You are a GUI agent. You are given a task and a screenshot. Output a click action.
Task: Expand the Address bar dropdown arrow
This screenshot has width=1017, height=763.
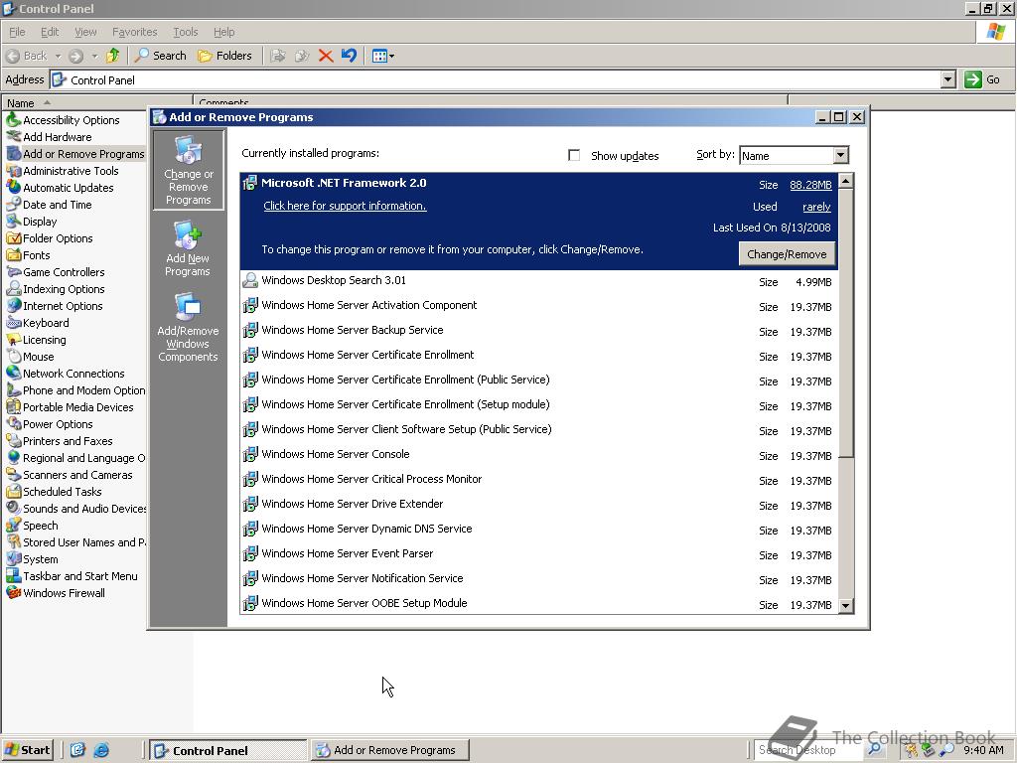pyautogui.click(x=948, y=79)
